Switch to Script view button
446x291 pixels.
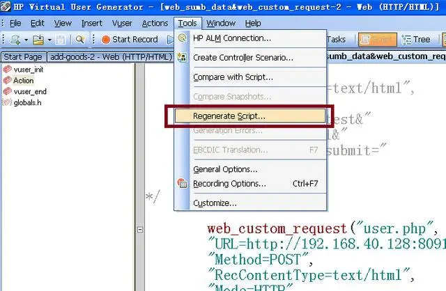click(378, 40)
